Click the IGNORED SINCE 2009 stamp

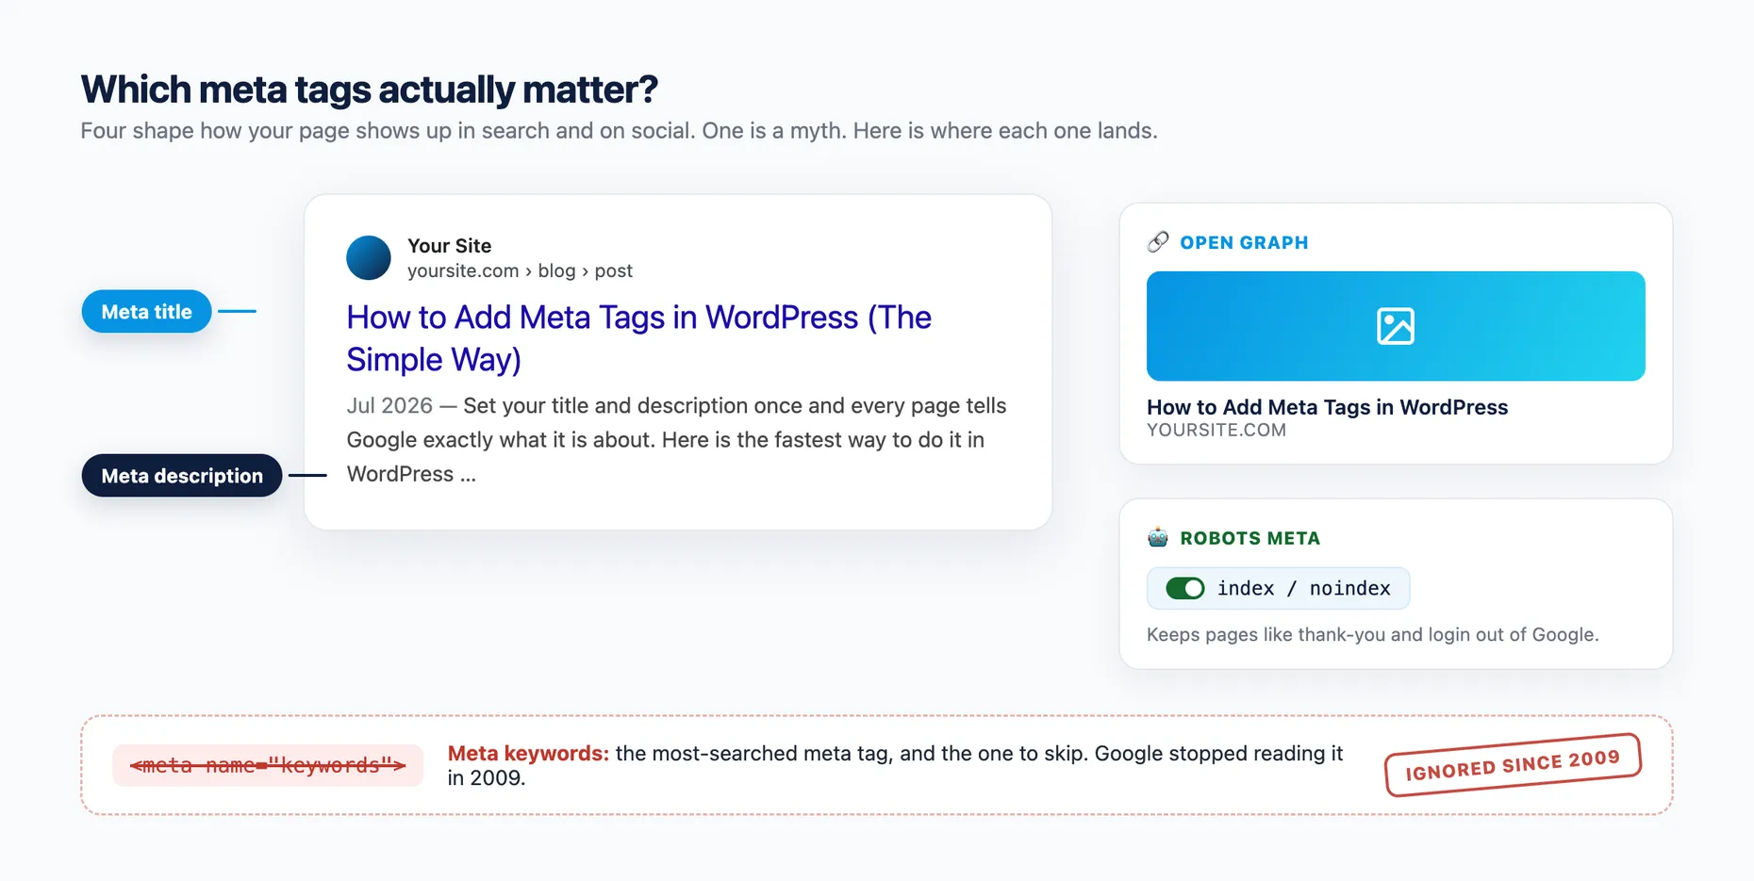click(1513, 764)
